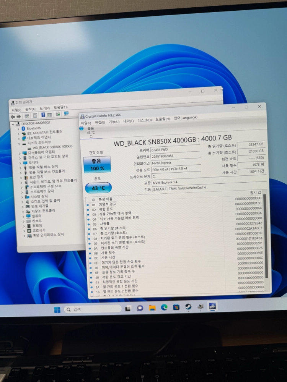Select the 인쇄 대기열 printer icon
The width and height of the screenshot is (287, 382).
click(x=28, y=206)
